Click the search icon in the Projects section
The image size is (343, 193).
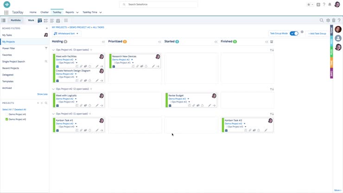click(x=46, y=103)
